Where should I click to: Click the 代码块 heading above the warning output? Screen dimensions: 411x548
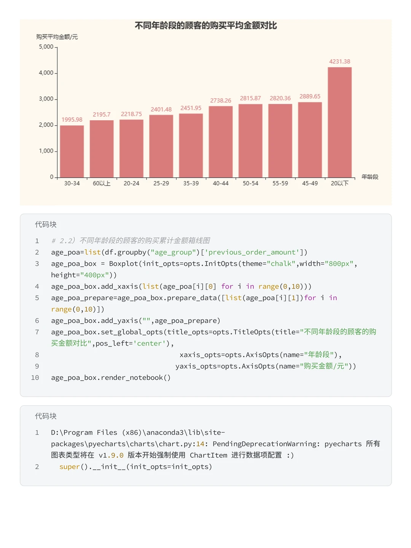(x=46, y=416)
